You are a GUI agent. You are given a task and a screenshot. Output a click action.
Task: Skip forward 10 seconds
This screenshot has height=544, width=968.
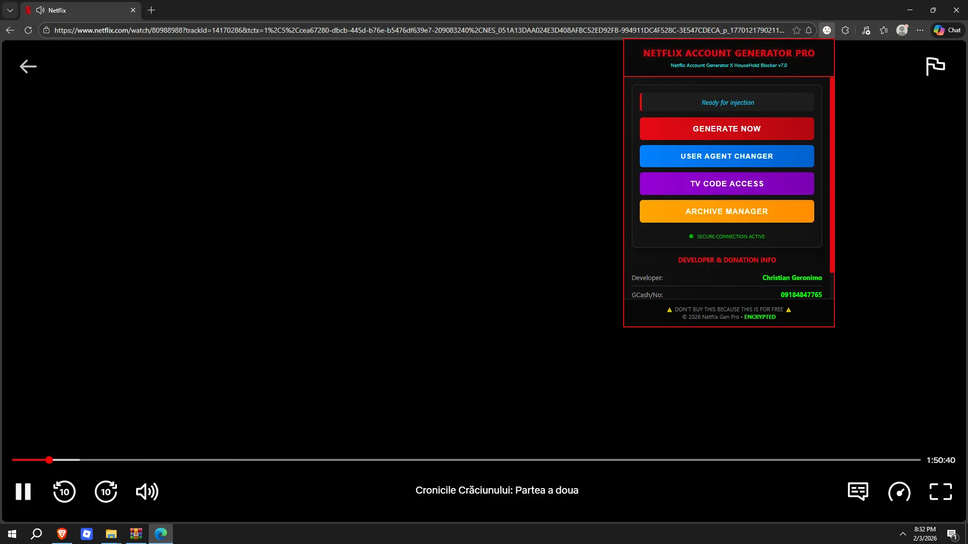(x=106, y=492)
